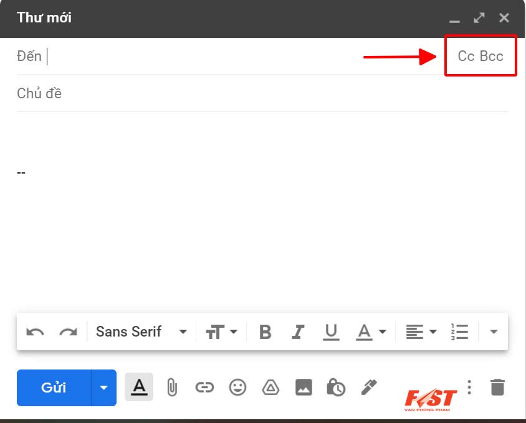Toggle confidential mode
The height and width of the screenshot is (423, 526).
[336, 388]
